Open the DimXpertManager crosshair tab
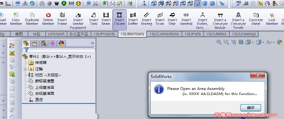Viewport: 284px width, 119px height. (x=53, y=43)
